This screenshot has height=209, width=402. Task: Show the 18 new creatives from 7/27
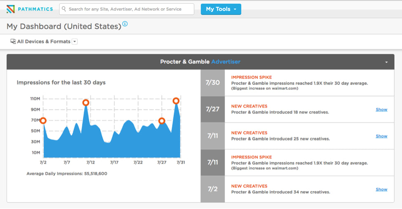(381, 110)
